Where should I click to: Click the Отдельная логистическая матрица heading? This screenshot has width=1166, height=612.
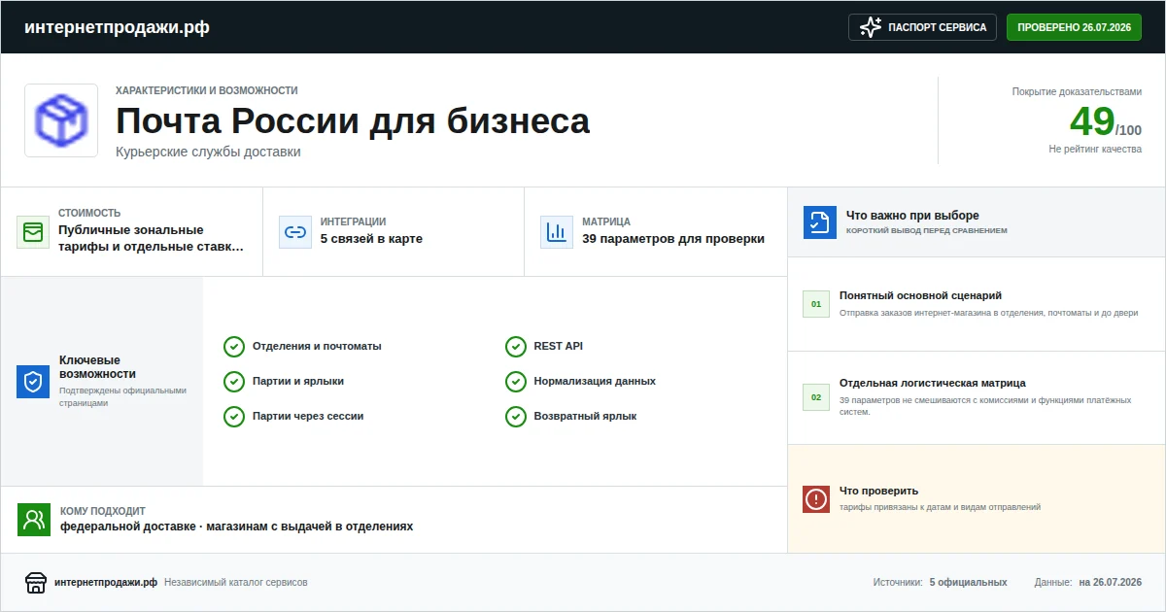pos(933,383)
